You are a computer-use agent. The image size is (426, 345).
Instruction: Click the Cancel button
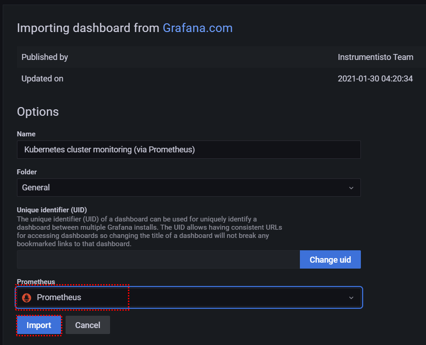88,325
